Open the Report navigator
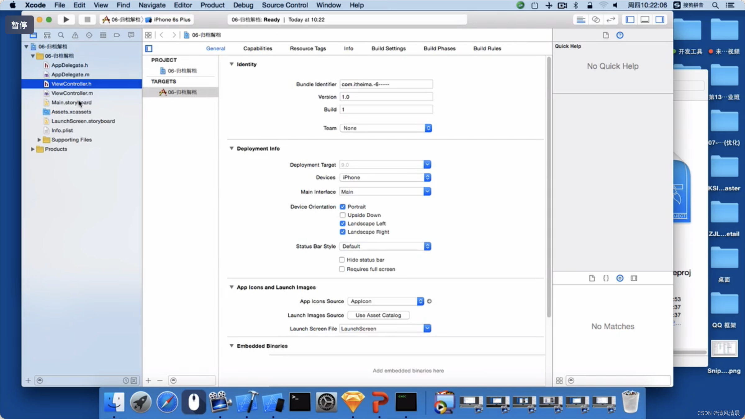Screen dimensions: 745x419 click(x=131, y=35)
